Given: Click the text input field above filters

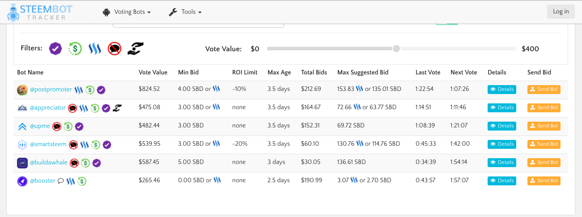Looking at the screenshot, I should click(x=198, y=24).
